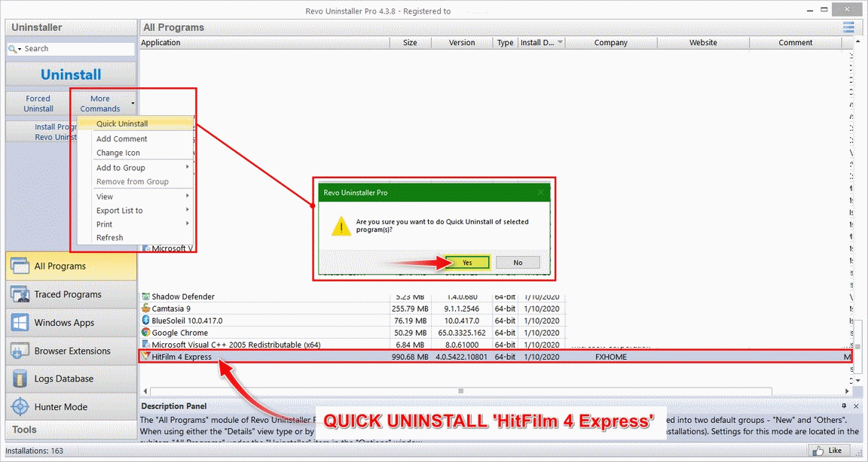
Task: Open the Logs Database module
Action: [71, 378]
